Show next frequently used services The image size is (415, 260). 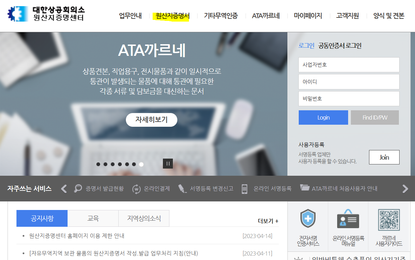[x=405, y=189]
